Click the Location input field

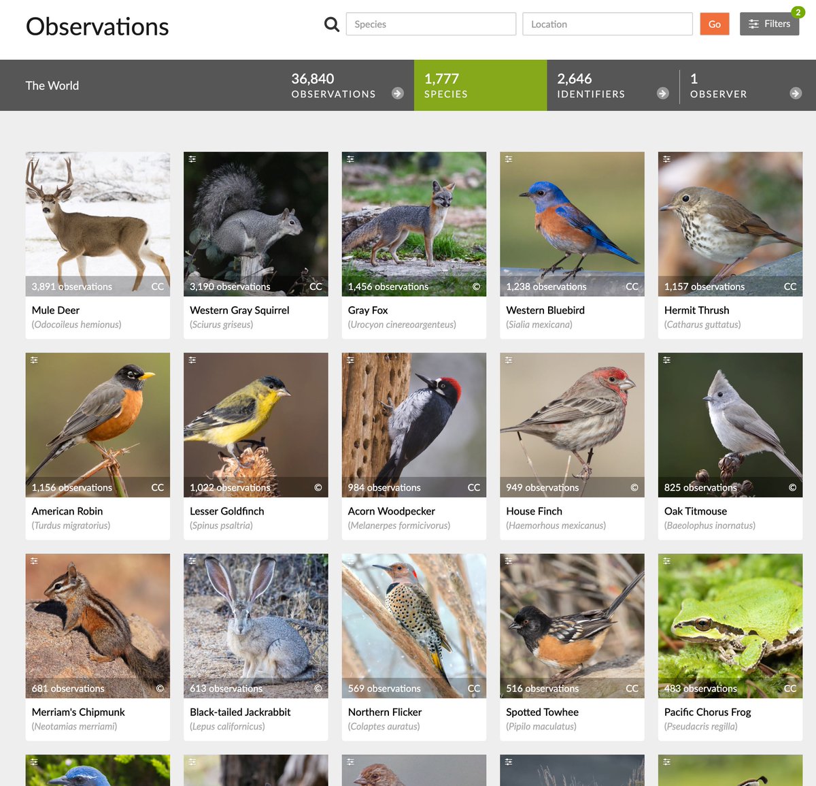607,24
